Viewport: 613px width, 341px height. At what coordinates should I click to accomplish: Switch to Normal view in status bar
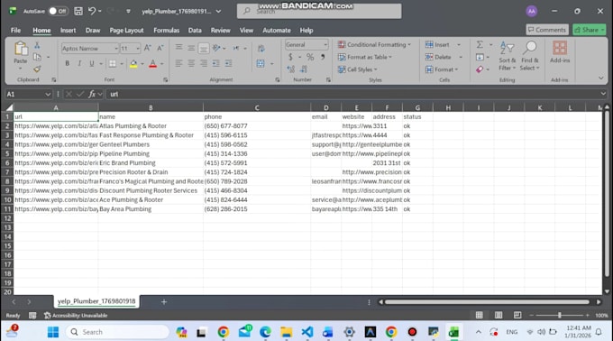[x=480, y=315]
